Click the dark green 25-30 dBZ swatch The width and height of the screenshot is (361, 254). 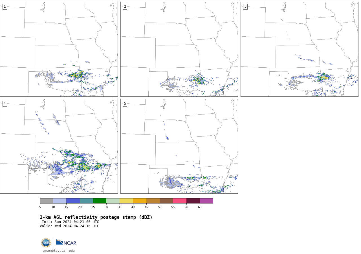click(100, 201)
